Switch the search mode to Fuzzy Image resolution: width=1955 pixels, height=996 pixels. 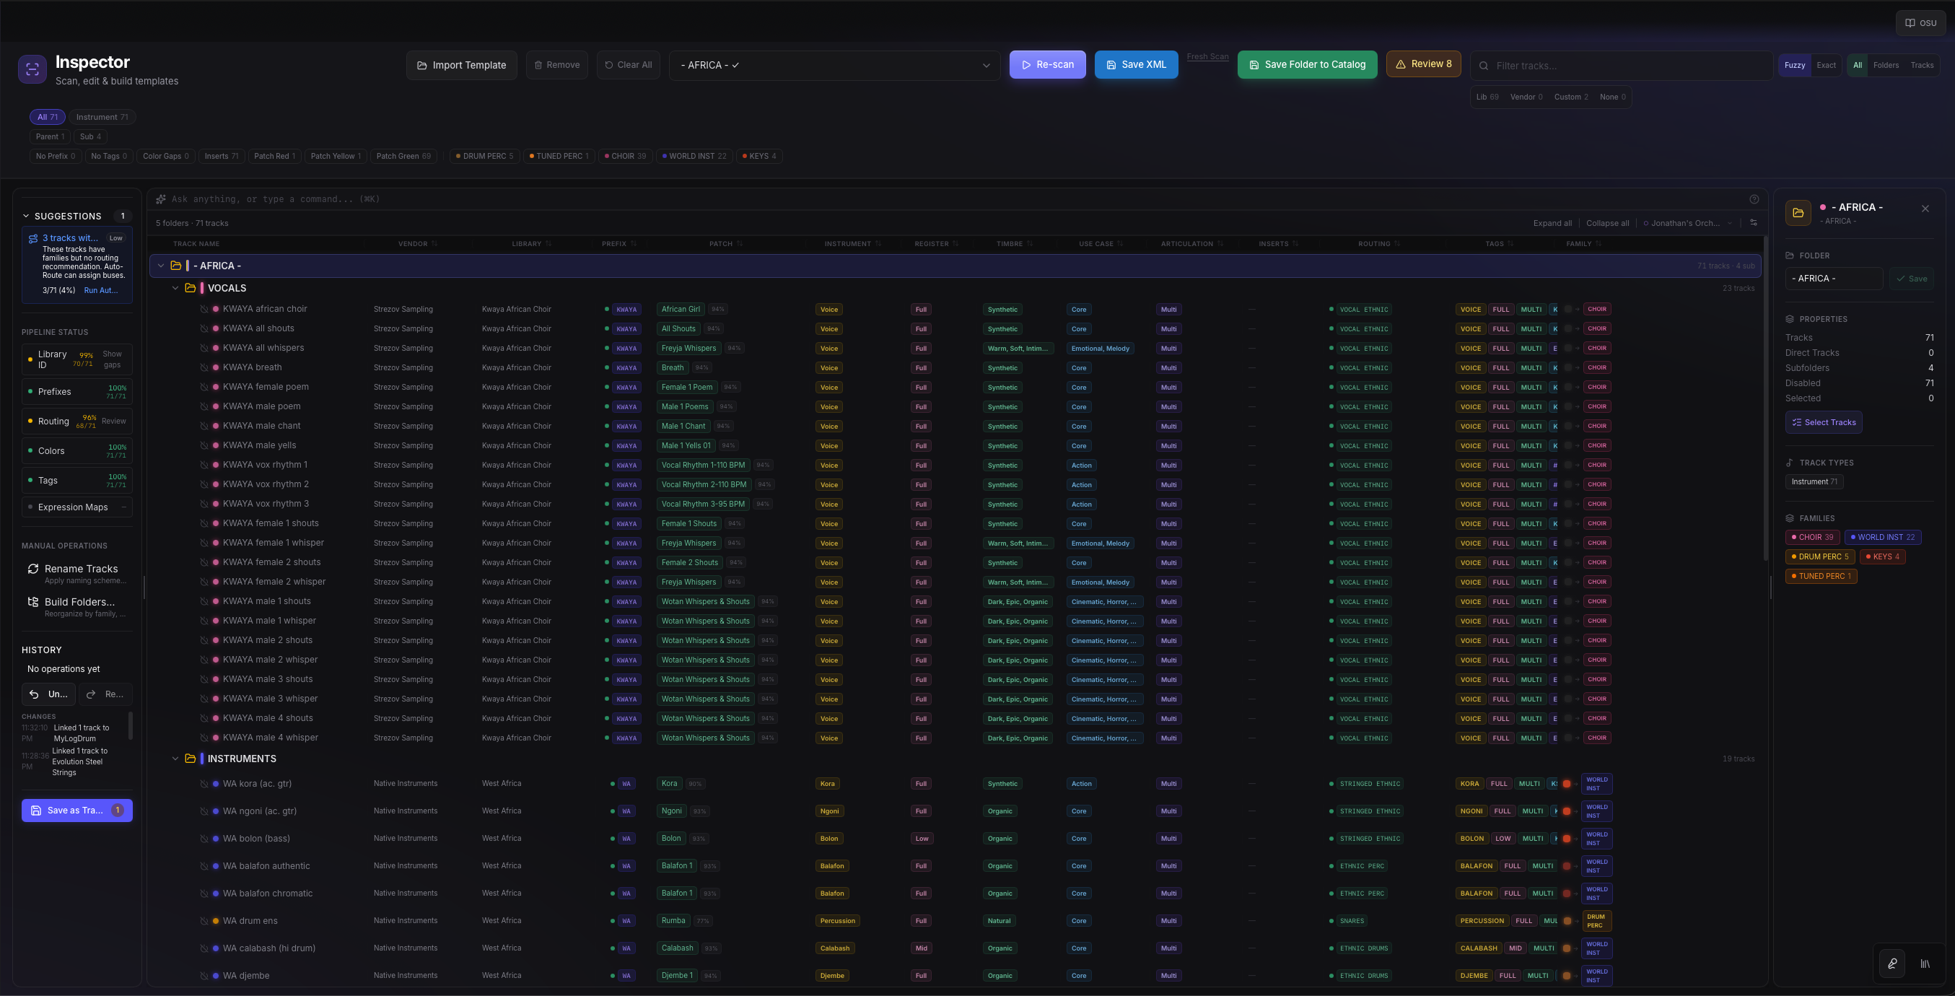tap(1795, 65)
